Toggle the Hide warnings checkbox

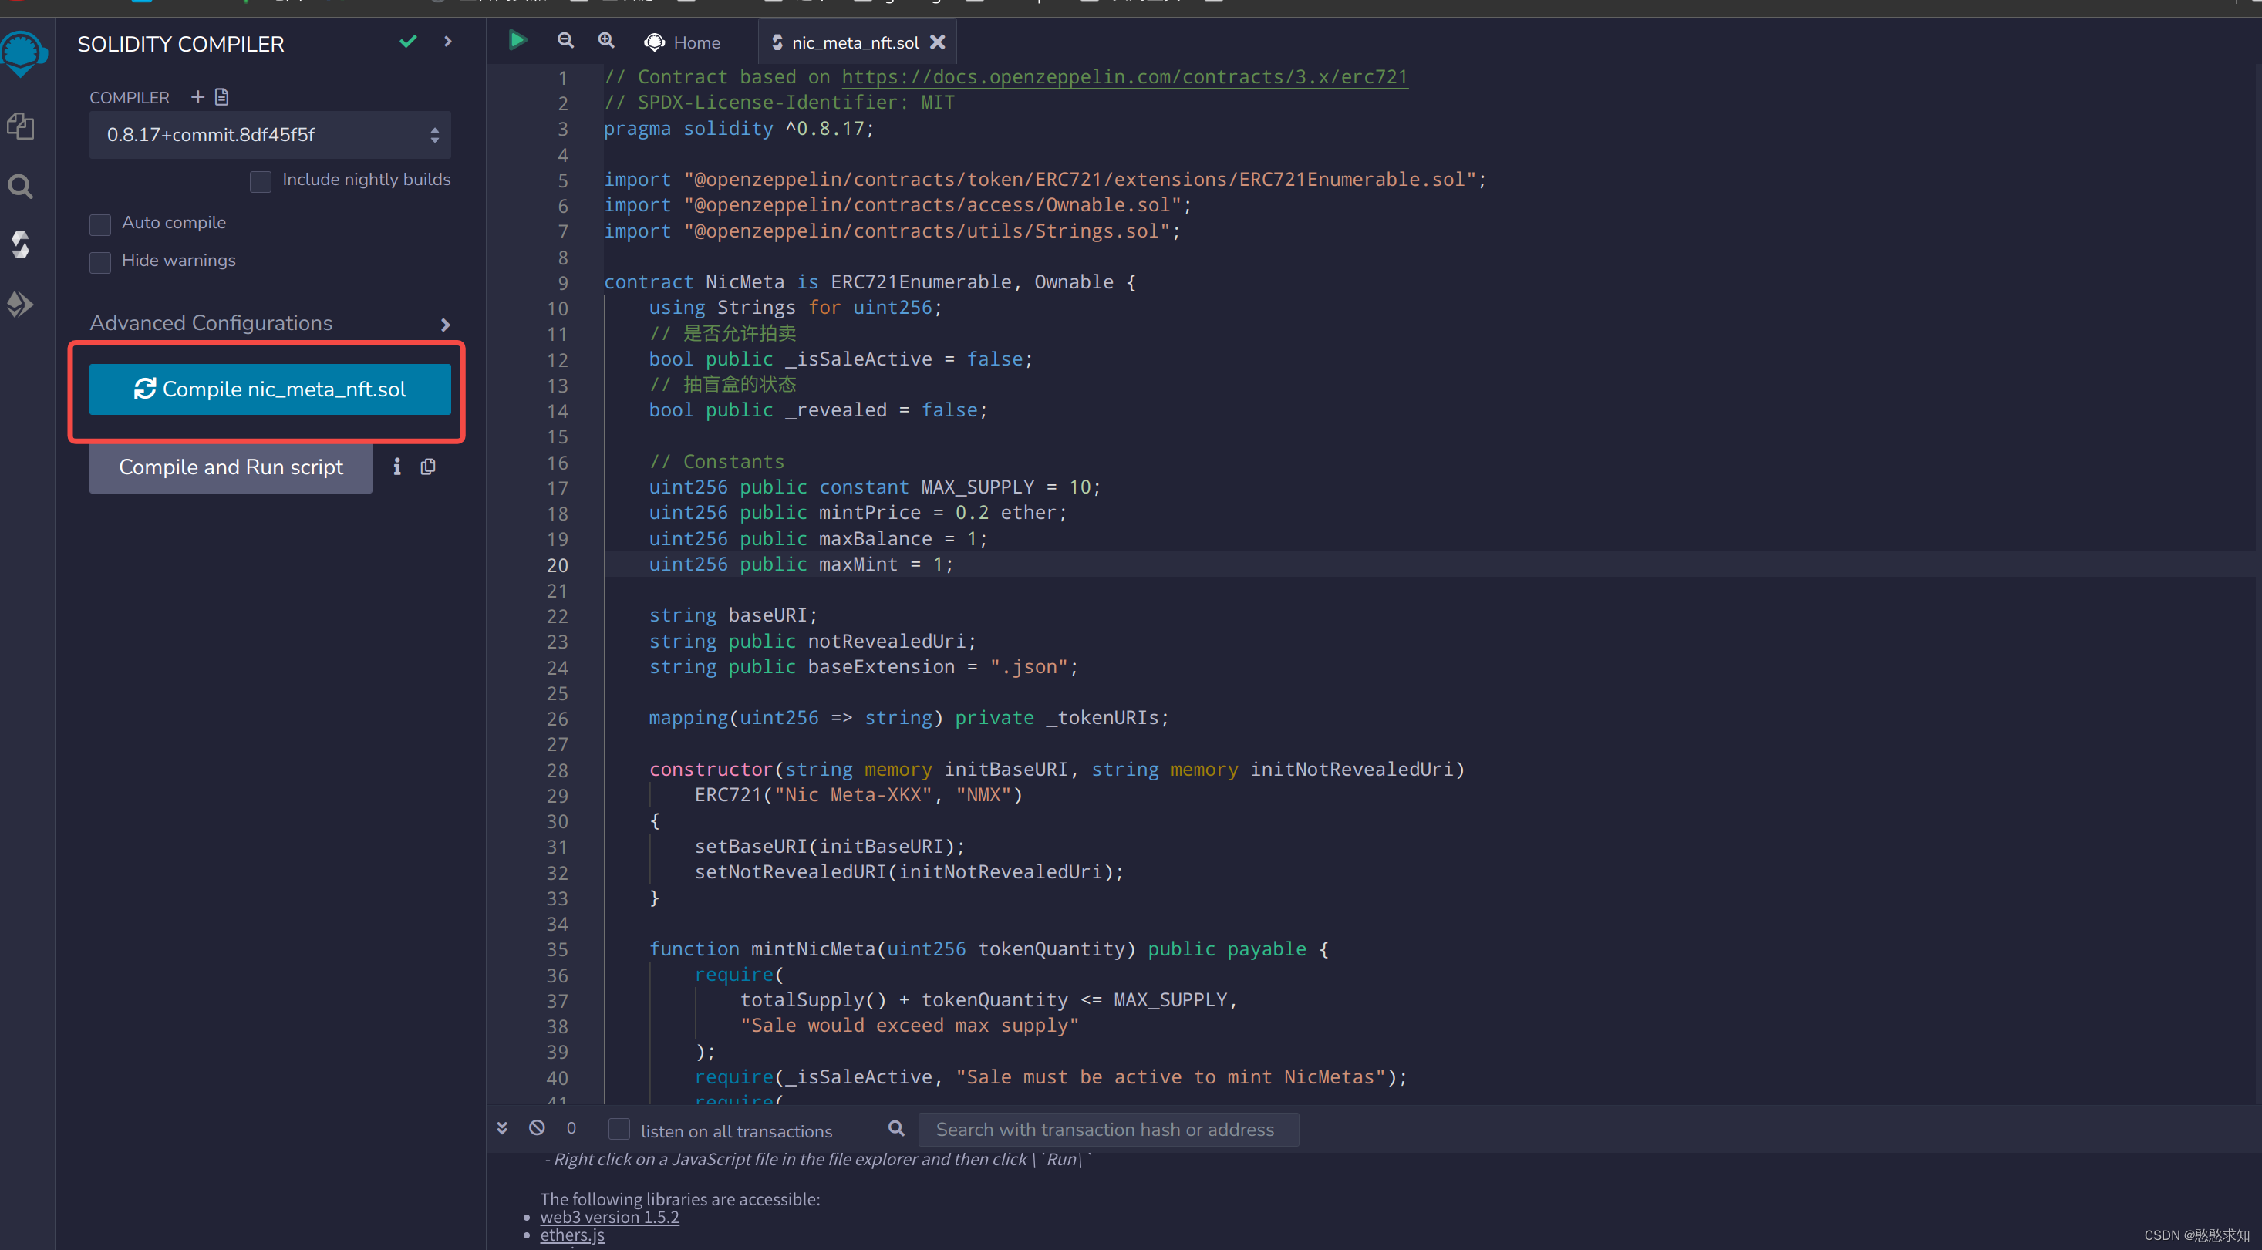(x=100, y=261)
